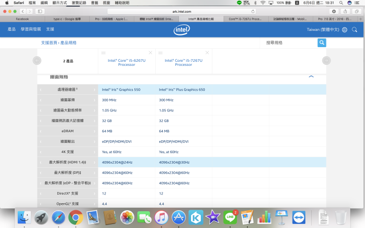Open the Intel Core i5-7267U Processor link

click(x=184, y=62)
